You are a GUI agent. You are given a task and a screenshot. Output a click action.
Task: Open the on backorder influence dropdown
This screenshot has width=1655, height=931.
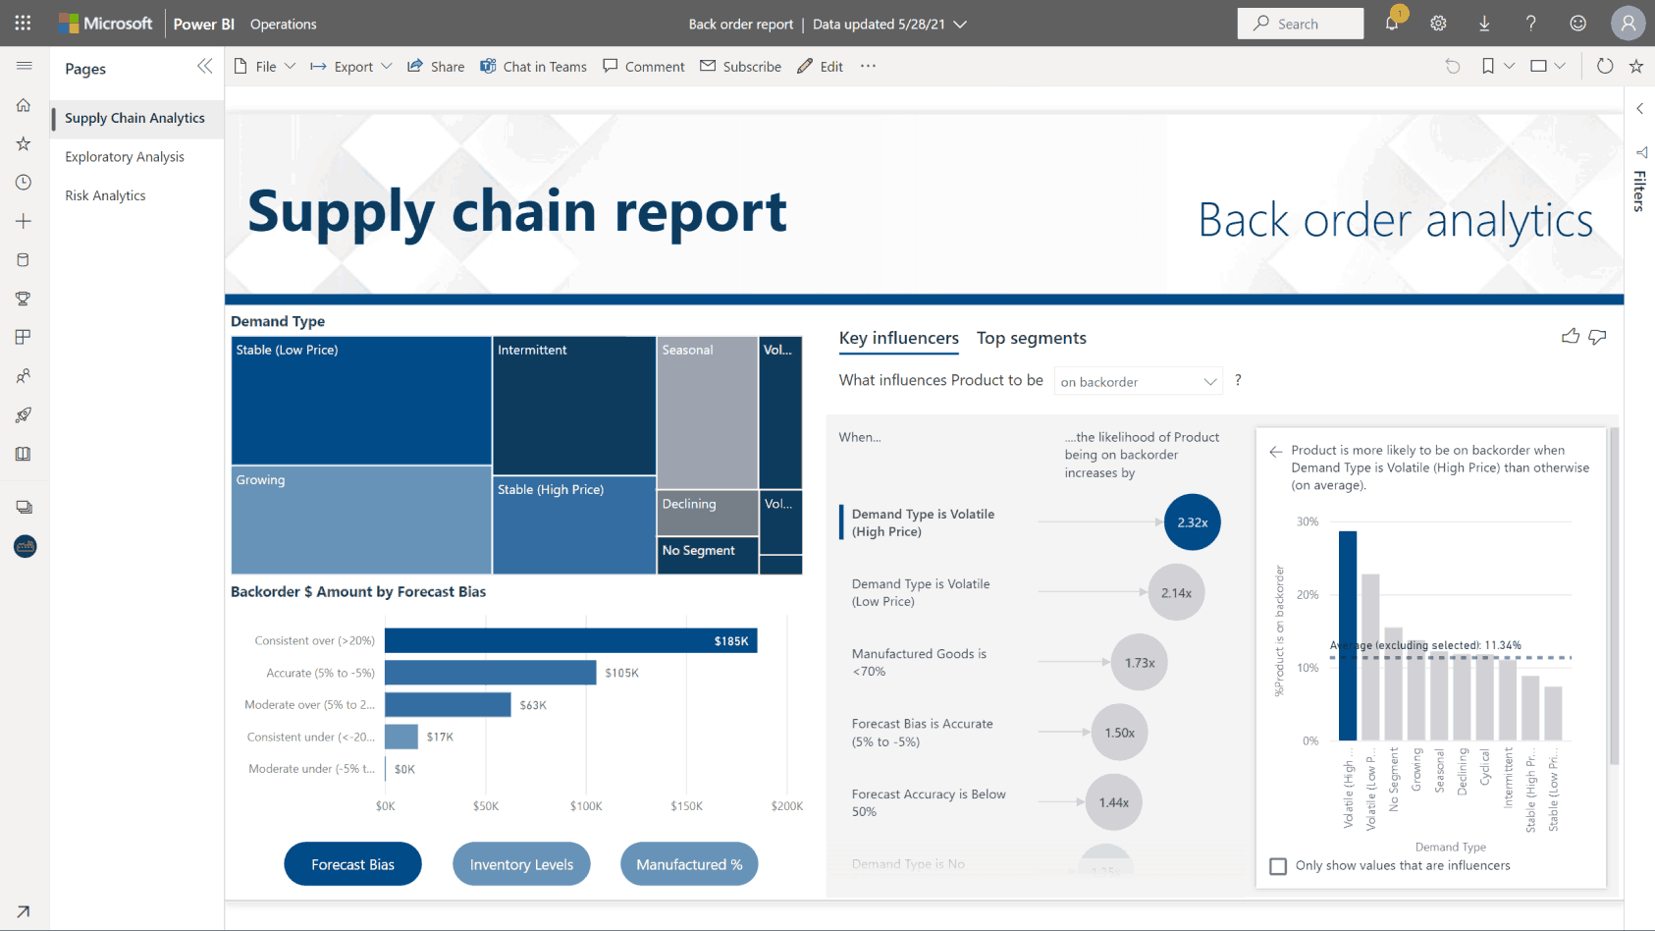(1138, 381)
